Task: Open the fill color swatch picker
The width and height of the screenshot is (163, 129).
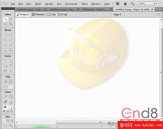Action: pos(10,107)
